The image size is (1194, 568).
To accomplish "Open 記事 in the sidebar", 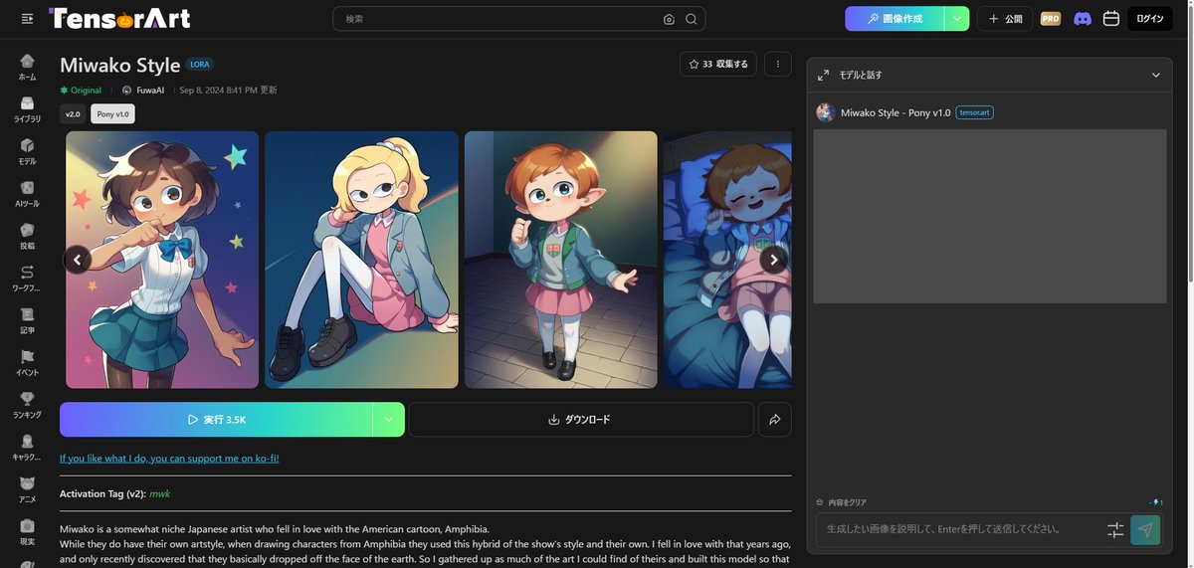I will (x=27, y=321).
